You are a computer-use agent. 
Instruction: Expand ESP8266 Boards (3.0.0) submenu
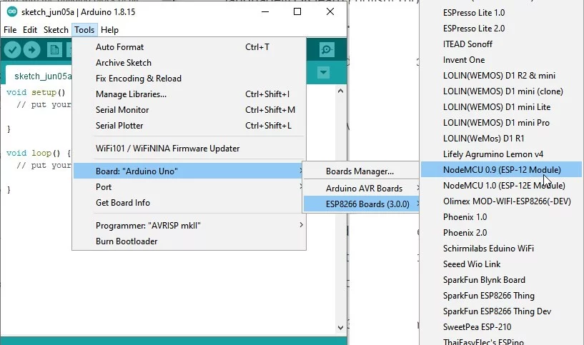point(361,204)
